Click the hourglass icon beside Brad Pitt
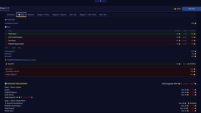The height and width of the screenshot is (113, 201). [6, 64]
